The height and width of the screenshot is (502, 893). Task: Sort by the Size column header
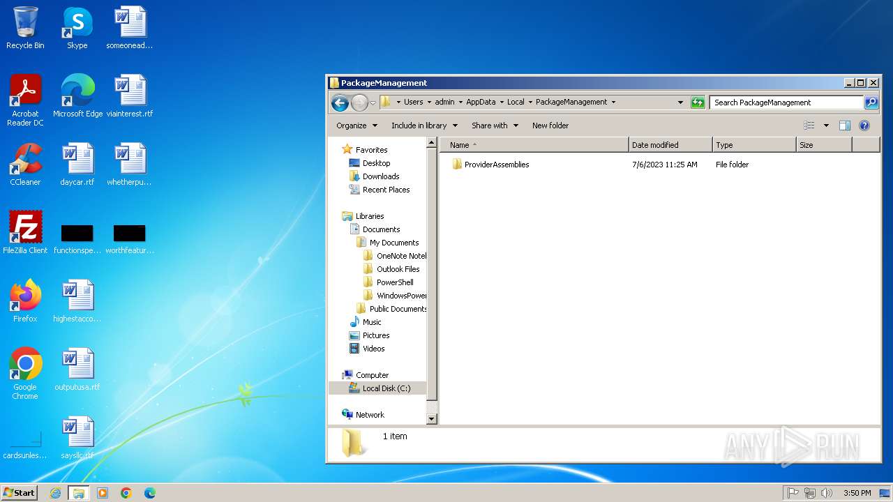click(x=824, y=145)
